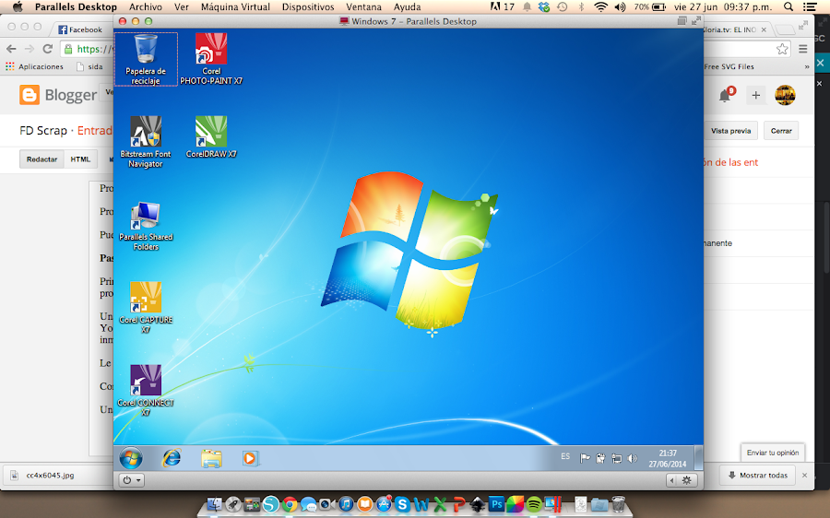Screen dimensions: 830x518
Task: Open the Time Machine menu bar icon
Action: coord(563,6)
